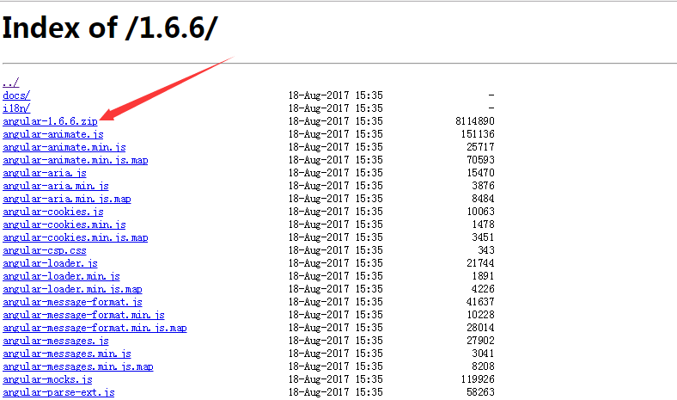This screenshot has width=677, height=400.
Task: Click the dash size in the docs/ row
Action: tap(491, 95)
